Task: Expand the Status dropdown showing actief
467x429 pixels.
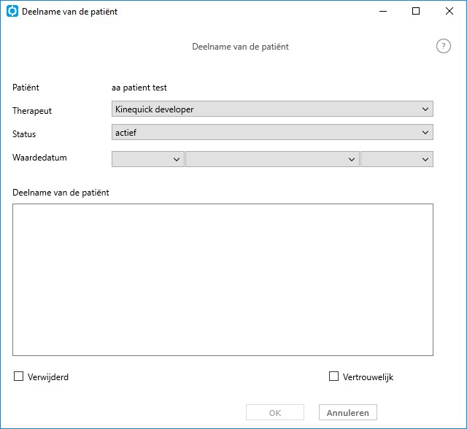Action: point(272,132)
